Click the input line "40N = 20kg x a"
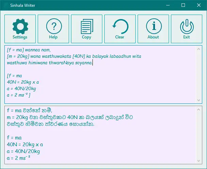Screen dimensions: 207x169 coord(23,82)
